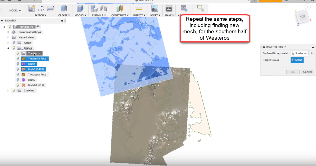Open the SKETCH menu

click(x=40, y=15)
